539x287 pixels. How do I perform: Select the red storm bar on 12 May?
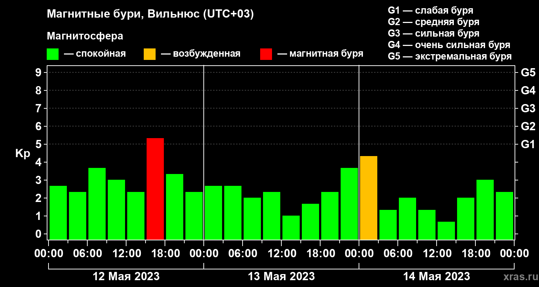(x=155, y=189)
